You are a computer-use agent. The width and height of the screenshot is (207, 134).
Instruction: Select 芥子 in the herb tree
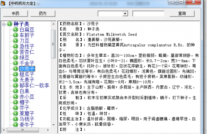coord(24,108)
